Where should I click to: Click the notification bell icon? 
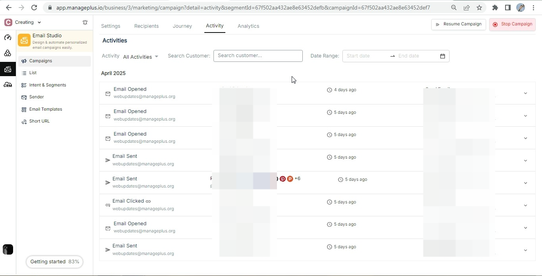[85, 23]
